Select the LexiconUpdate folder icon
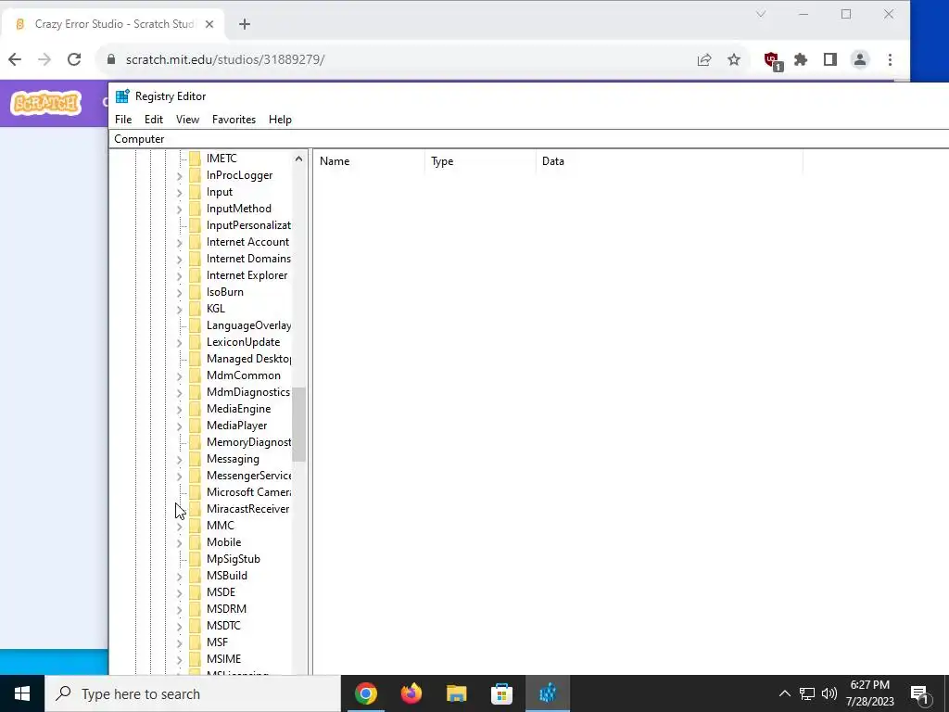The image size is (949, 712). tap(195, 342)
